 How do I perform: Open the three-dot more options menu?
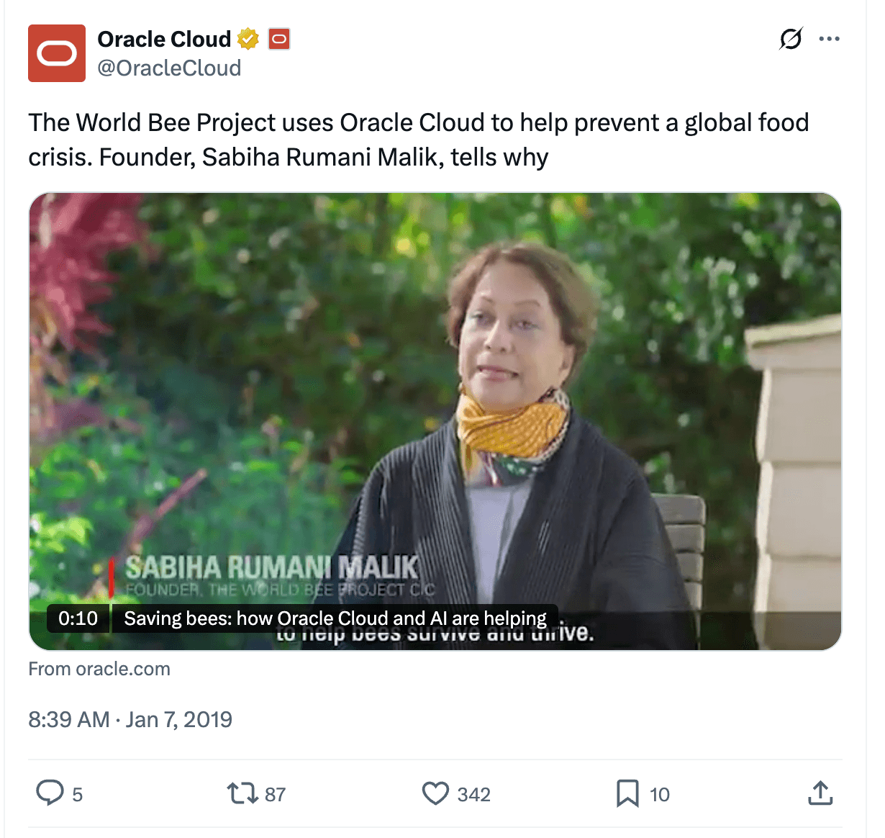[x=829, y=39]
